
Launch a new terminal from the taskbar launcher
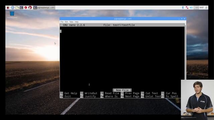[x=21, y=8]
